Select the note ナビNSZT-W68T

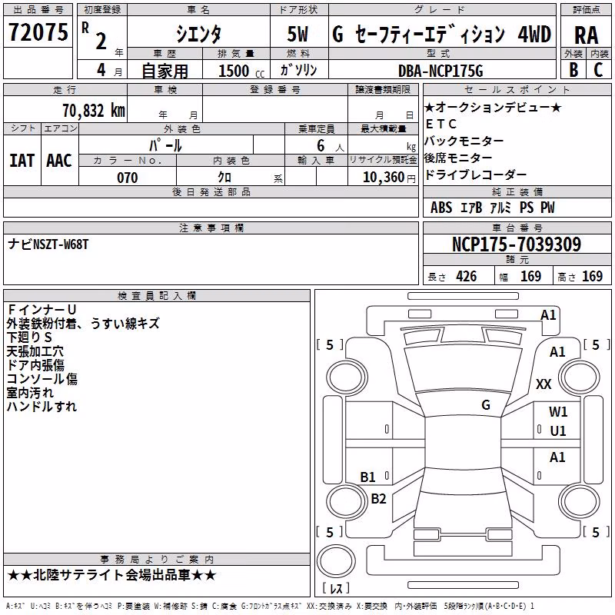point(48,244)
